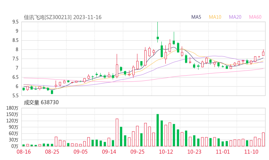This screenshot has width=269, height=160.
Task: Click the stock title 佳讯飞鸿[SZ300213]
Action: 48,17
